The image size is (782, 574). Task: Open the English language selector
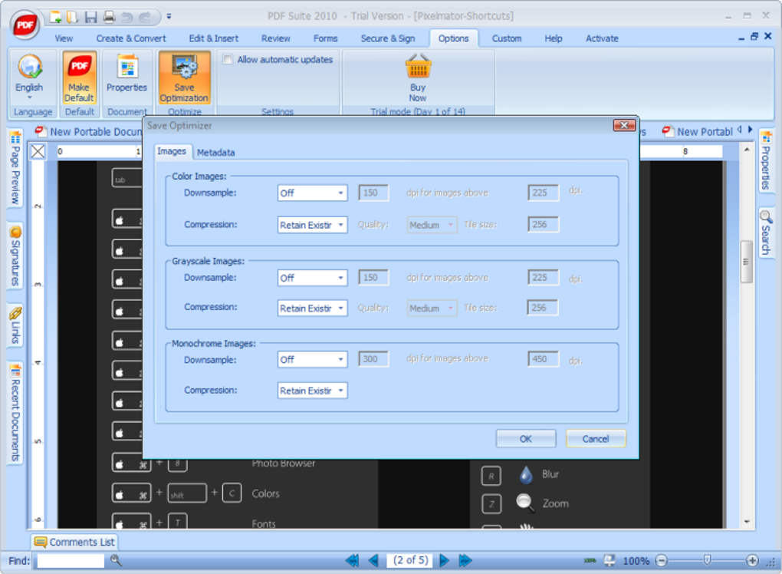click(29, 78)
